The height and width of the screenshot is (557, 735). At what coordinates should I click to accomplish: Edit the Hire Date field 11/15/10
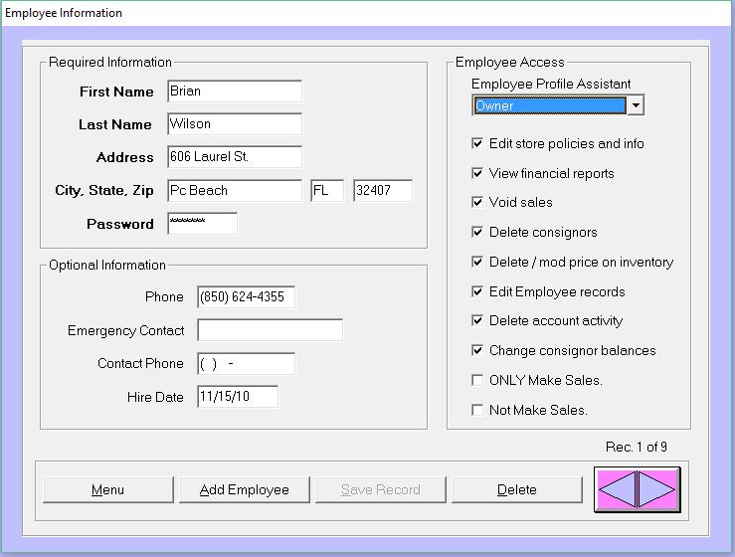click(x=238, y=397)
